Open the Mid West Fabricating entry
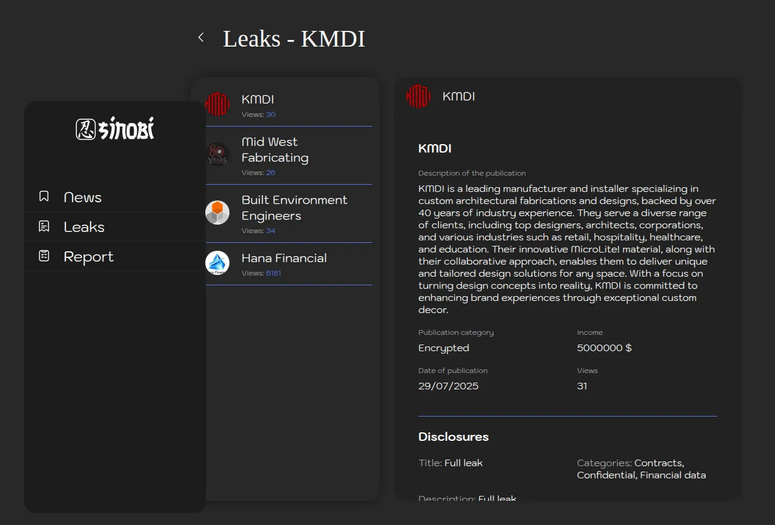The width and height of the screenshot is (775, 525). tap(275, 150)
